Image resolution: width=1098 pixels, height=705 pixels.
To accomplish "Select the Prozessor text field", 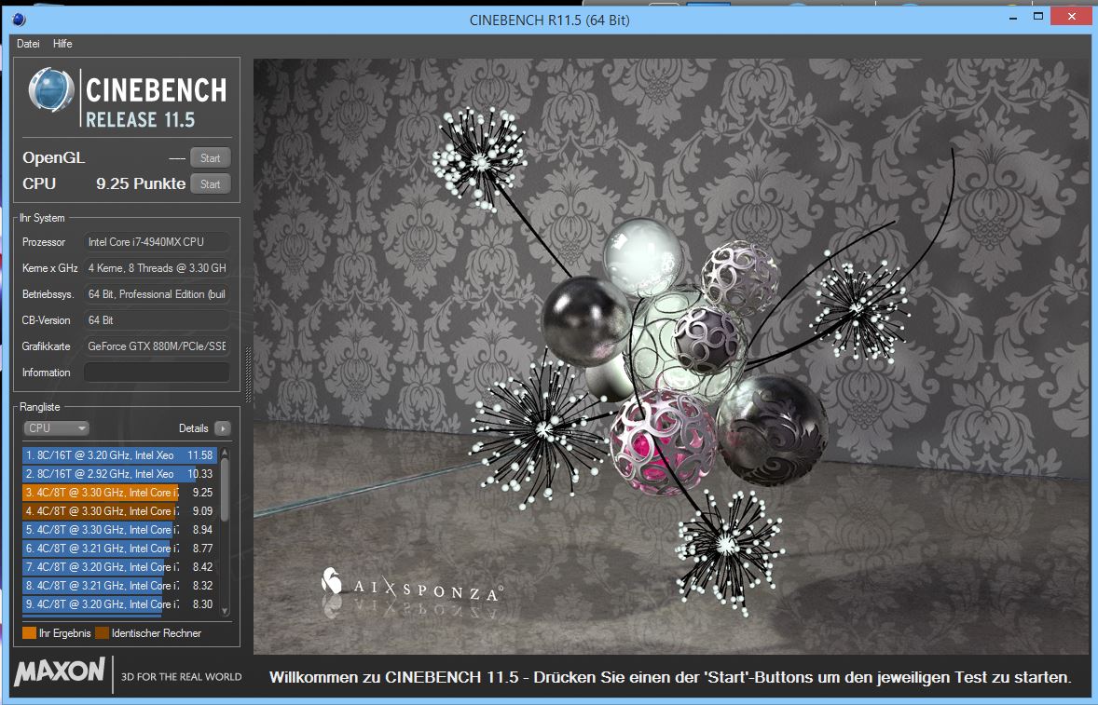I will 157,242.
